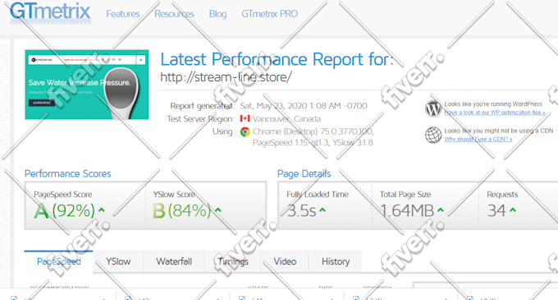The height and width of the screenshot is (300, 558).
Task: Click the Total Page Size 1.64MB value
Action: [407, 210]
